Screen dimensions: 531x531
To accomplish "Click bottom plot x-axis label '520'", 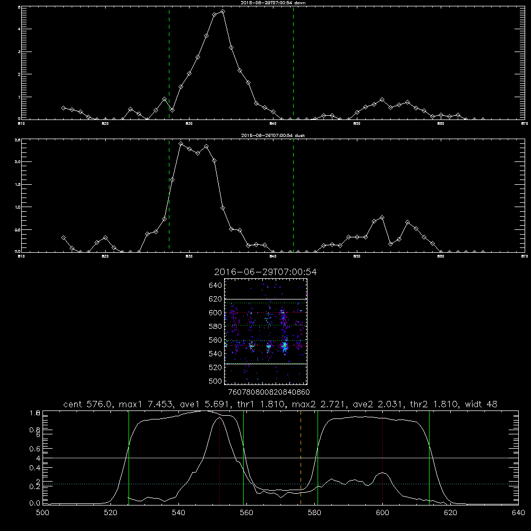I will coord(110,513).
